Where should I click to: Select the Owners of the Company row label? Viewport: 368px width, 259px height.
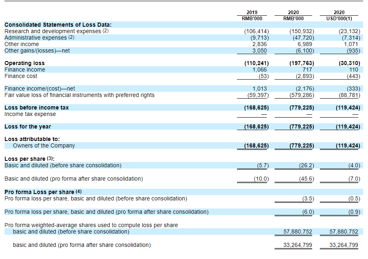click(44, 145)
